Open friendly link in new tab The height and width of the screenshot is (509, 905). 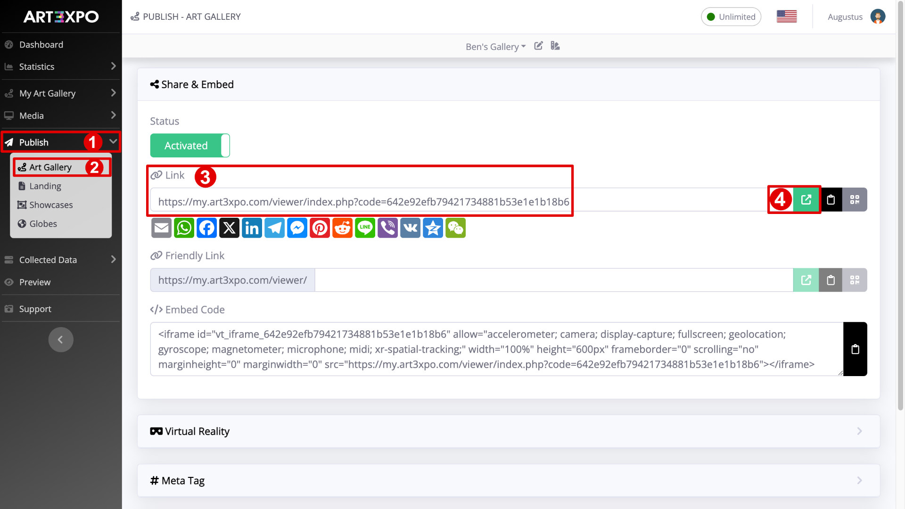pyautogui.click(x=806, y=280)
